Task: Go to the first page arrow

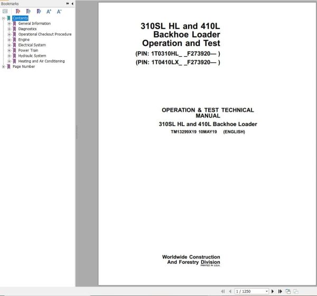Action: (223, 291)
